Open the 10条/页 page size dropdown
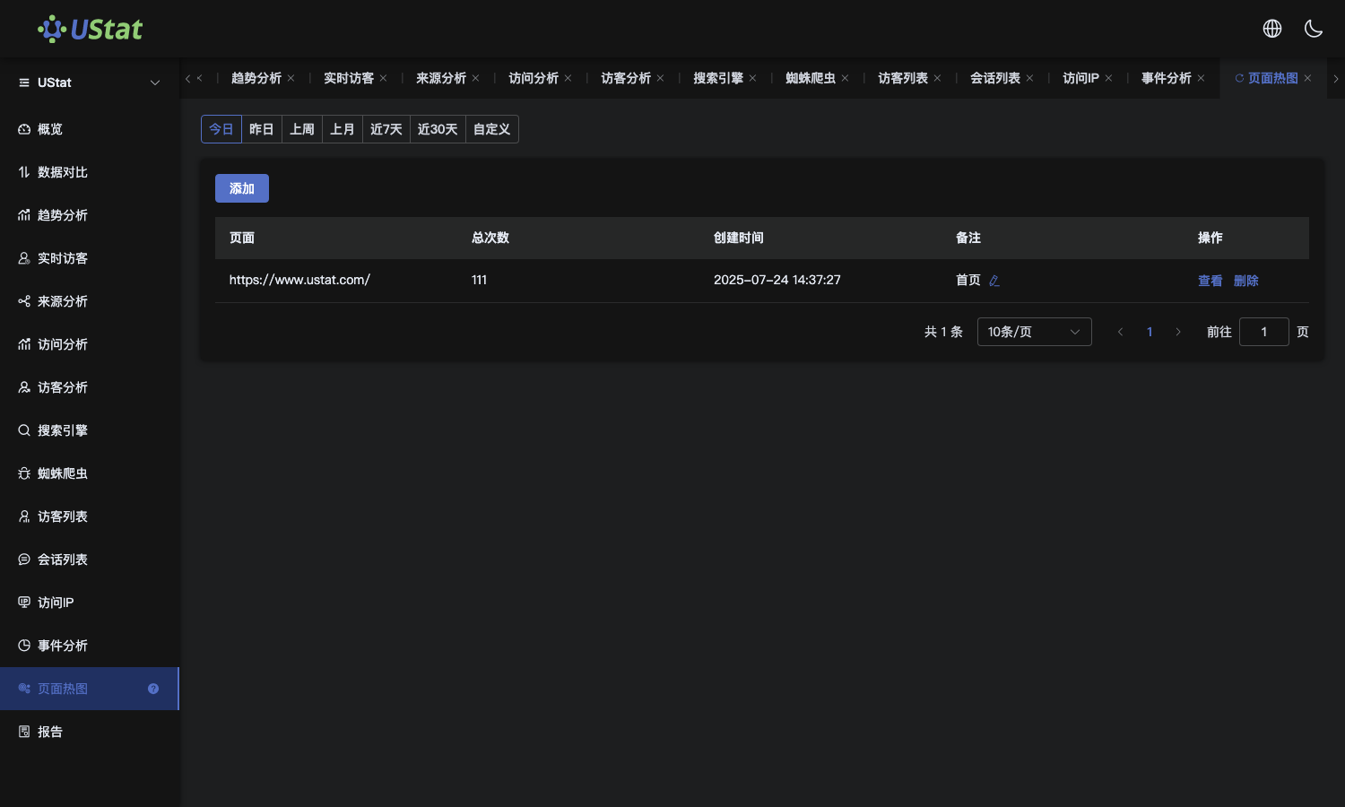Viewport: 1345px width, 807px height. tap(1035, 332)
